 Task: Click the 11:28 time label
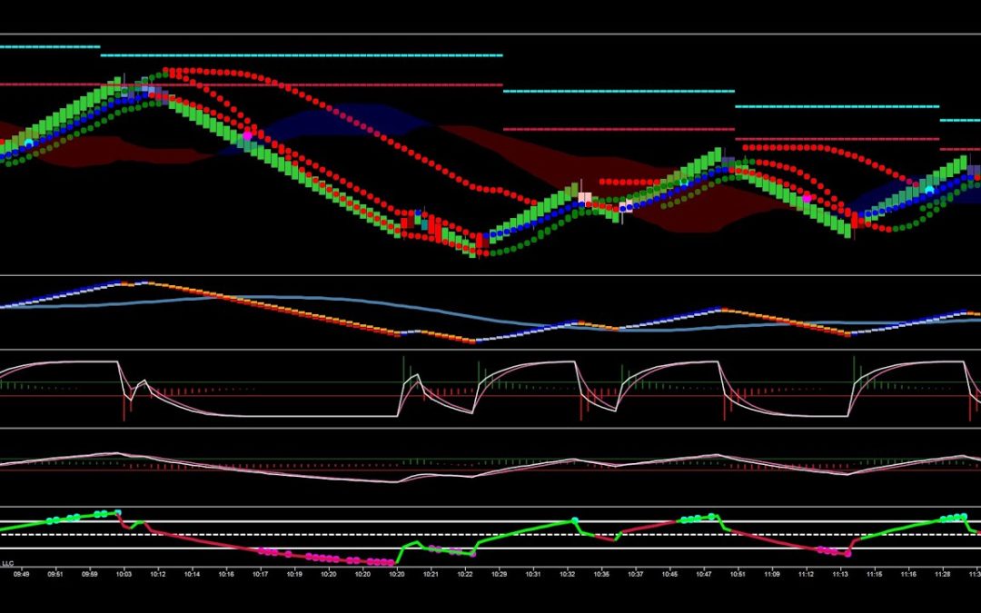[x=944, y=574]
